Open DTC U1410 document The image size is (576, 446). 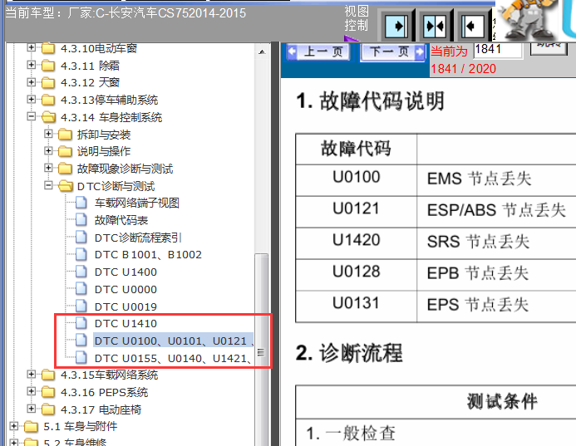pos(126,323)
